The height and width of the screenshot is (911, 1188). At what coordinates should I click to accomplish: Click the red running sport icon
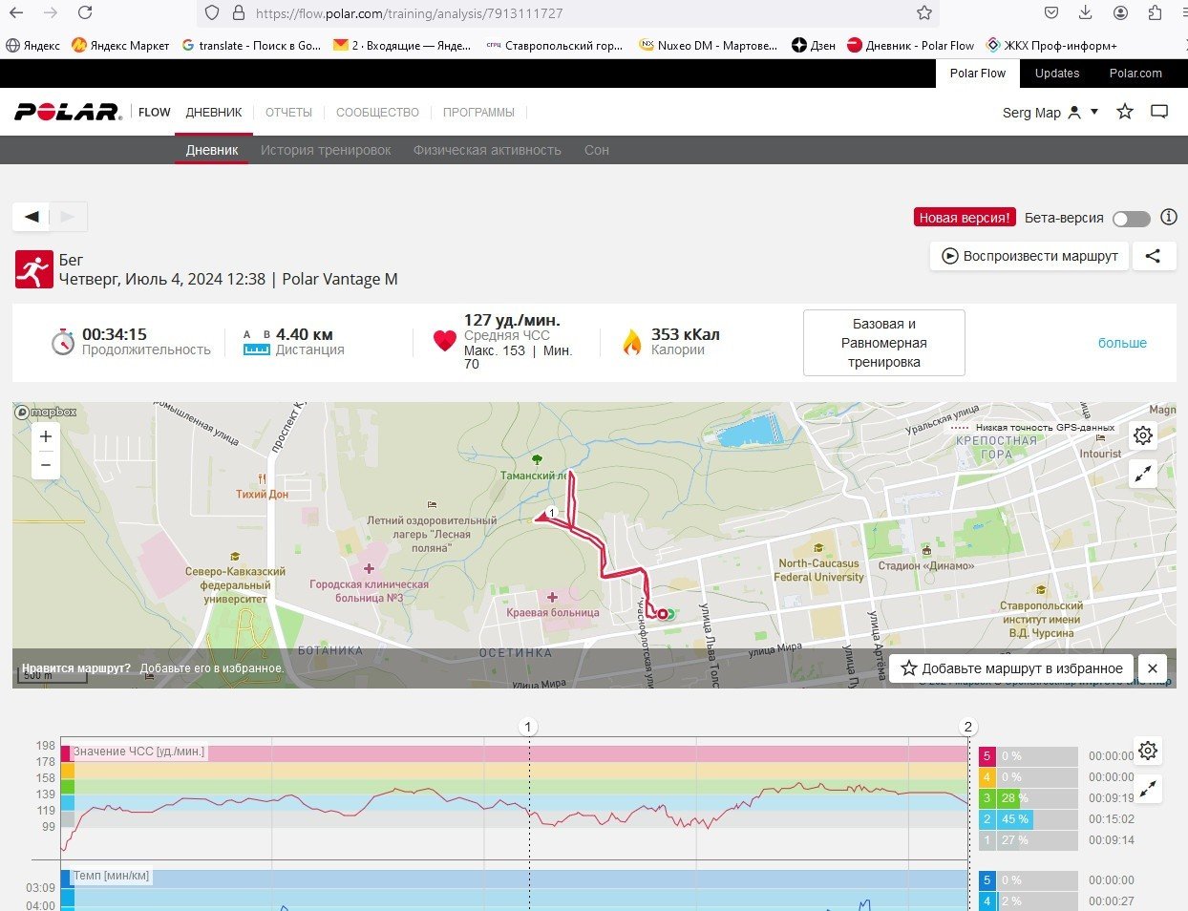click(x=33, y=269)
